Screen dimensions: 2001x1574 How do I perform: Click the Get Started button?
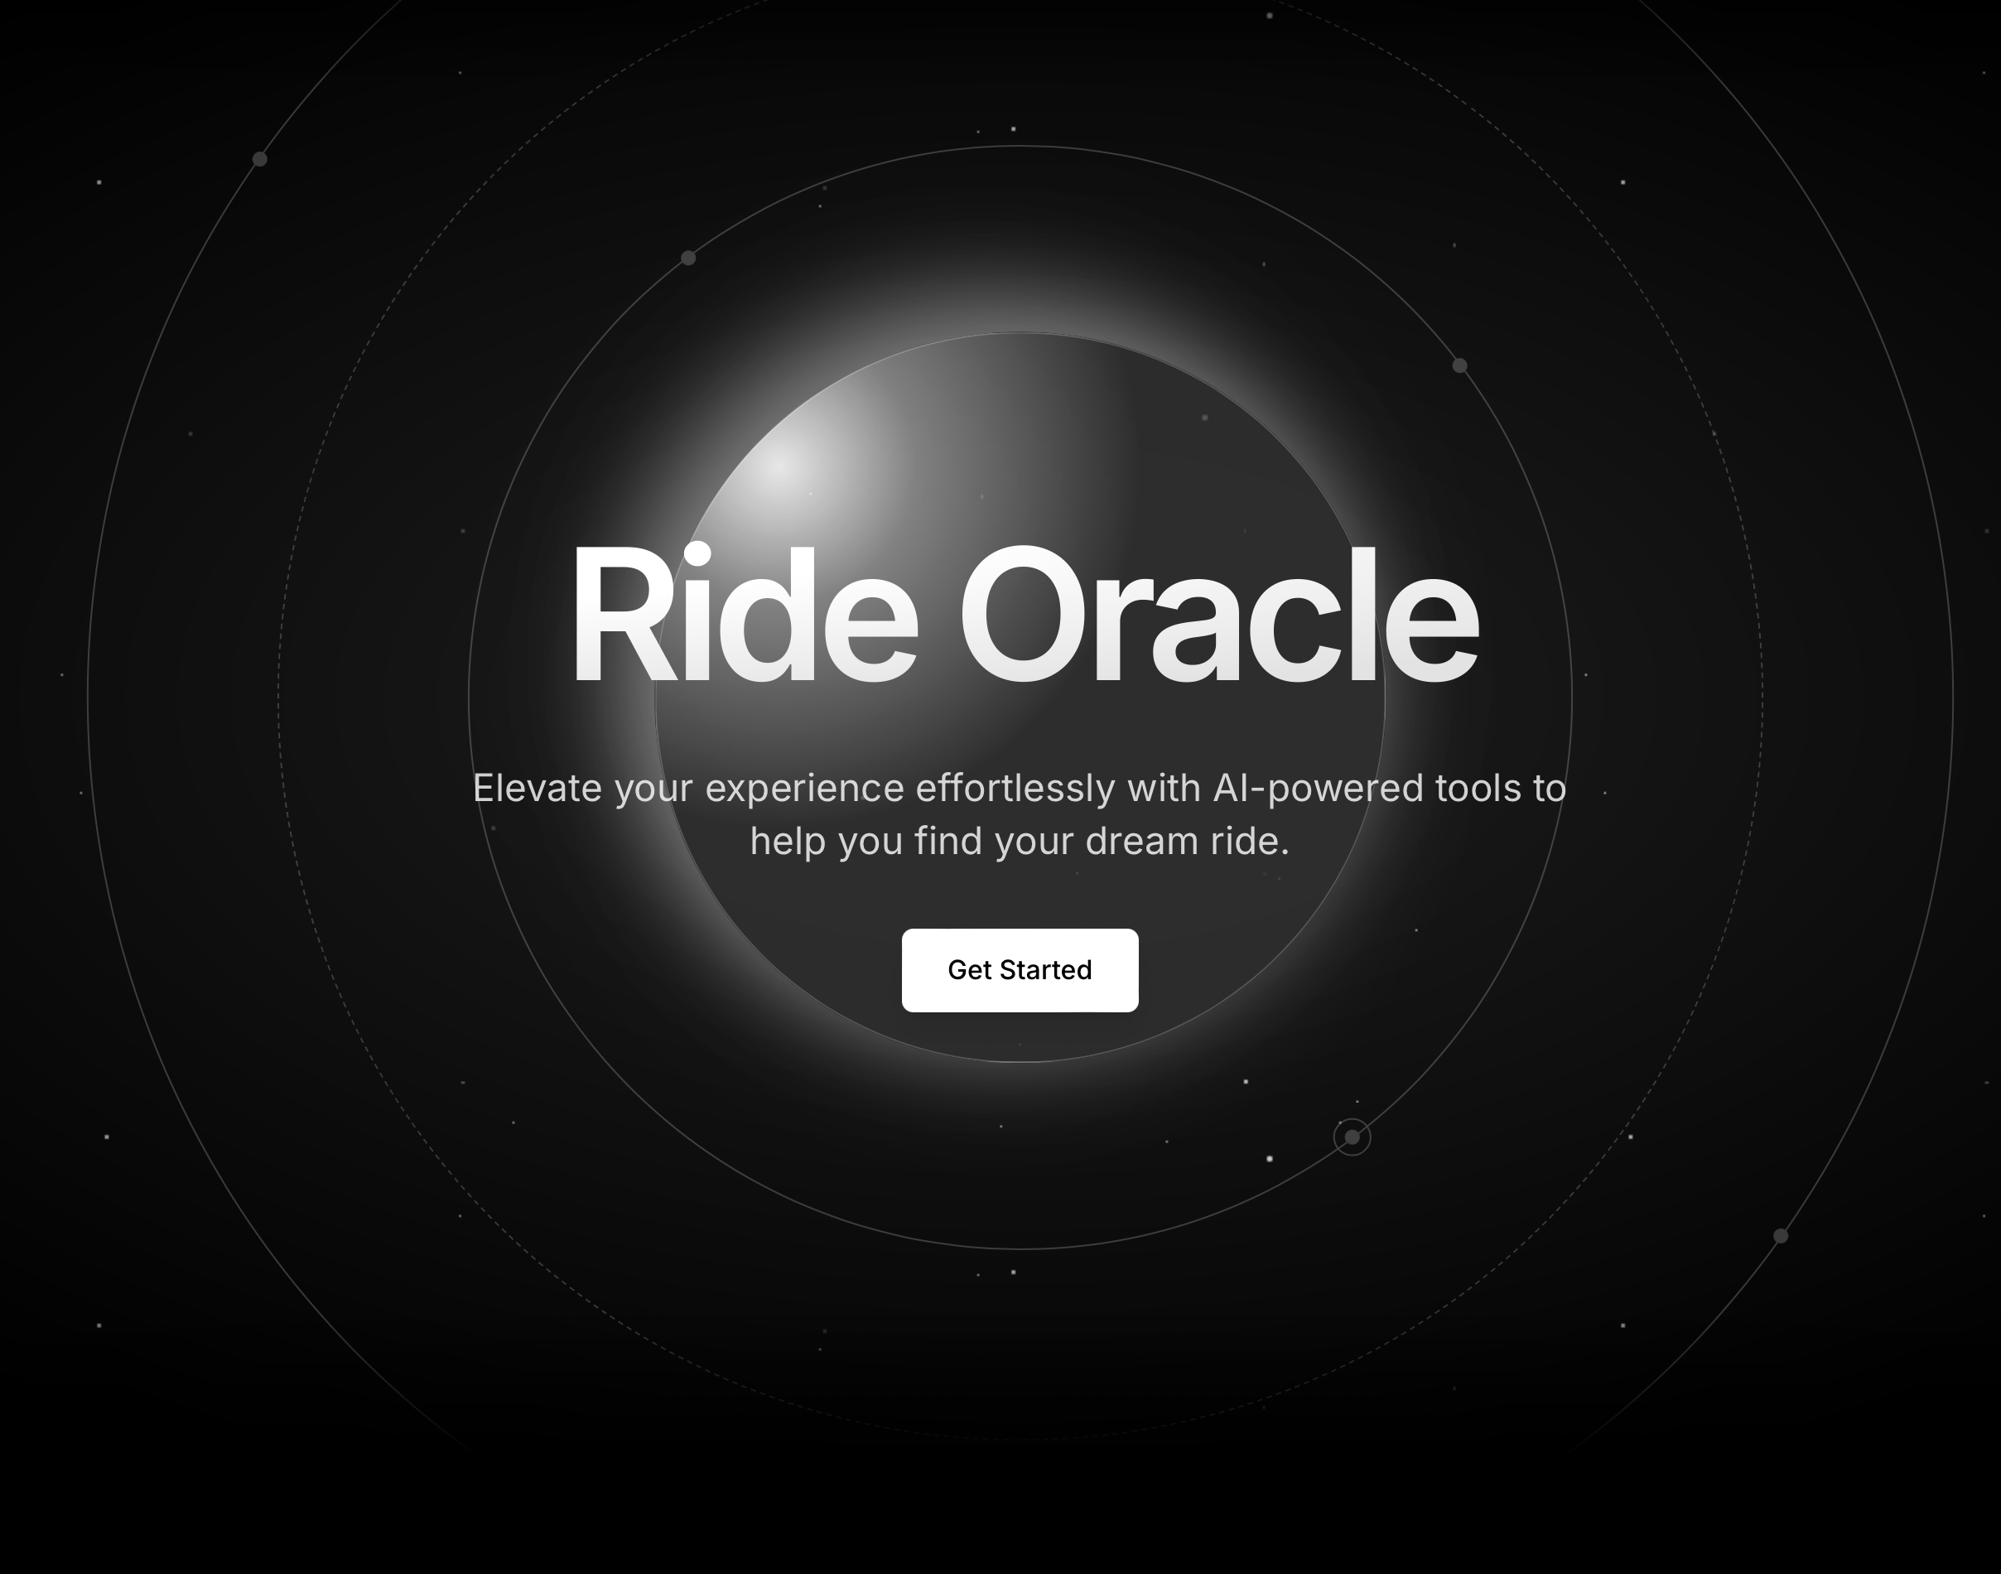click(x=1020, y=970)
